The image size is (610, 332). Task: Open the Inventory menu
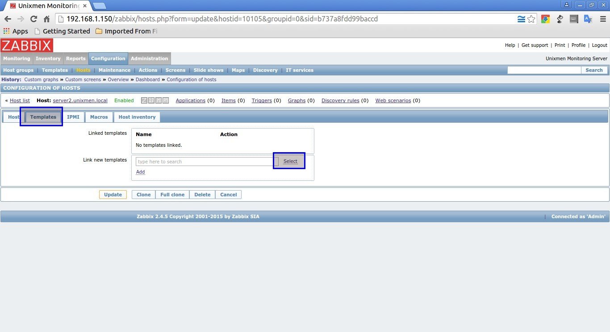click(48, 58)
